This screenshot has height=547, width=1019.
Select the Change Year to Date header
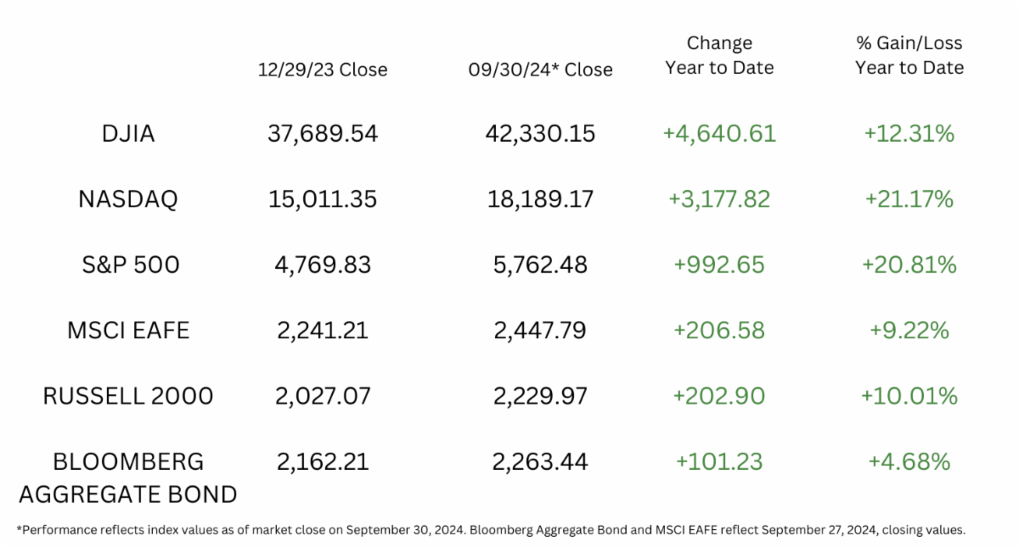pos(719,55)
